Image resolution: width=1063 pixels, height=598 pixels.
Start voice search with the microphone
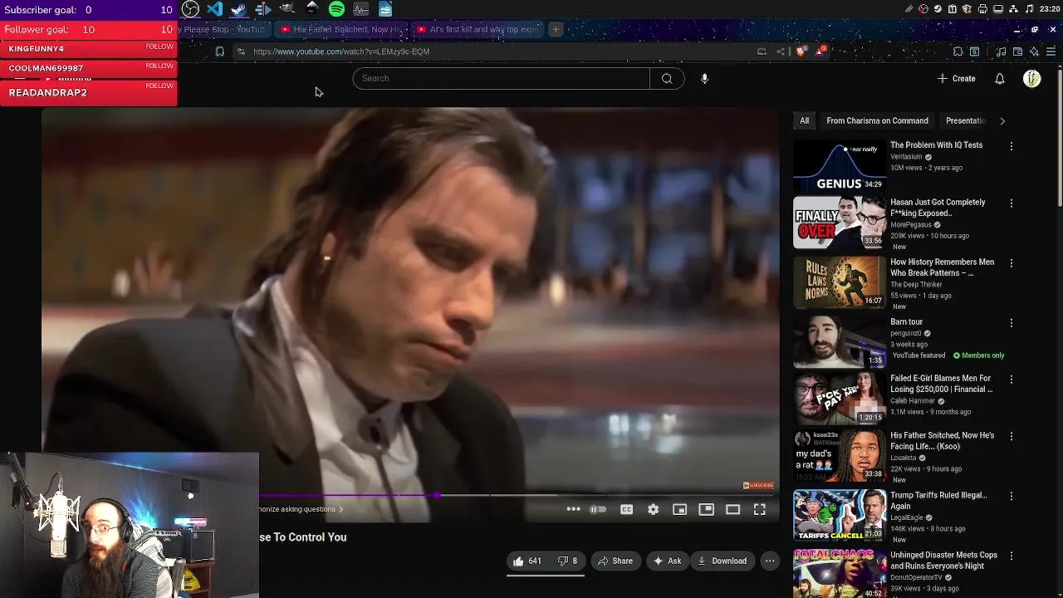tap(704, 78)
